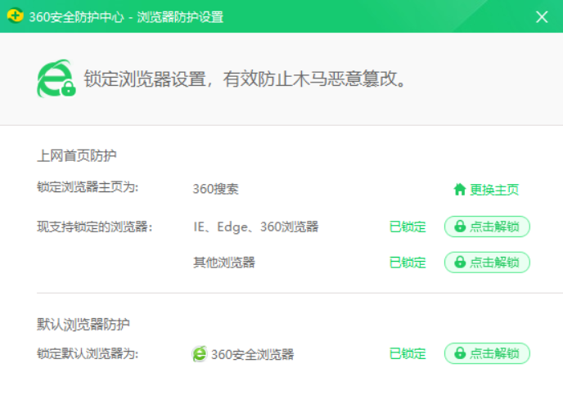Click the 现支持锁定的浏览器 label
563x404 pixels.
pyautogui.click(x=95, y=227)
